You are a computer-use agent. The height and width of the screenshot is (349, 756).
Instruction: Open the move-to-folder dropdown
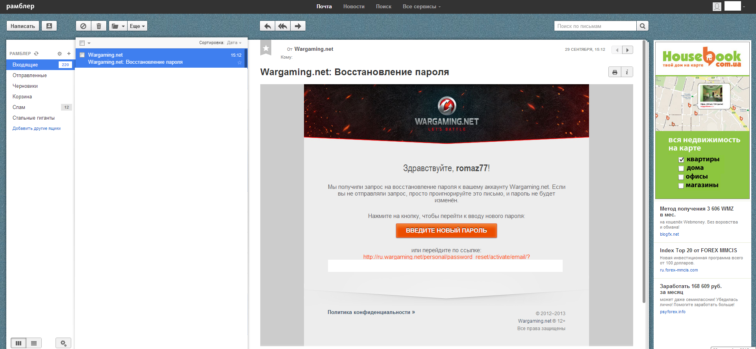coord(118,26)
